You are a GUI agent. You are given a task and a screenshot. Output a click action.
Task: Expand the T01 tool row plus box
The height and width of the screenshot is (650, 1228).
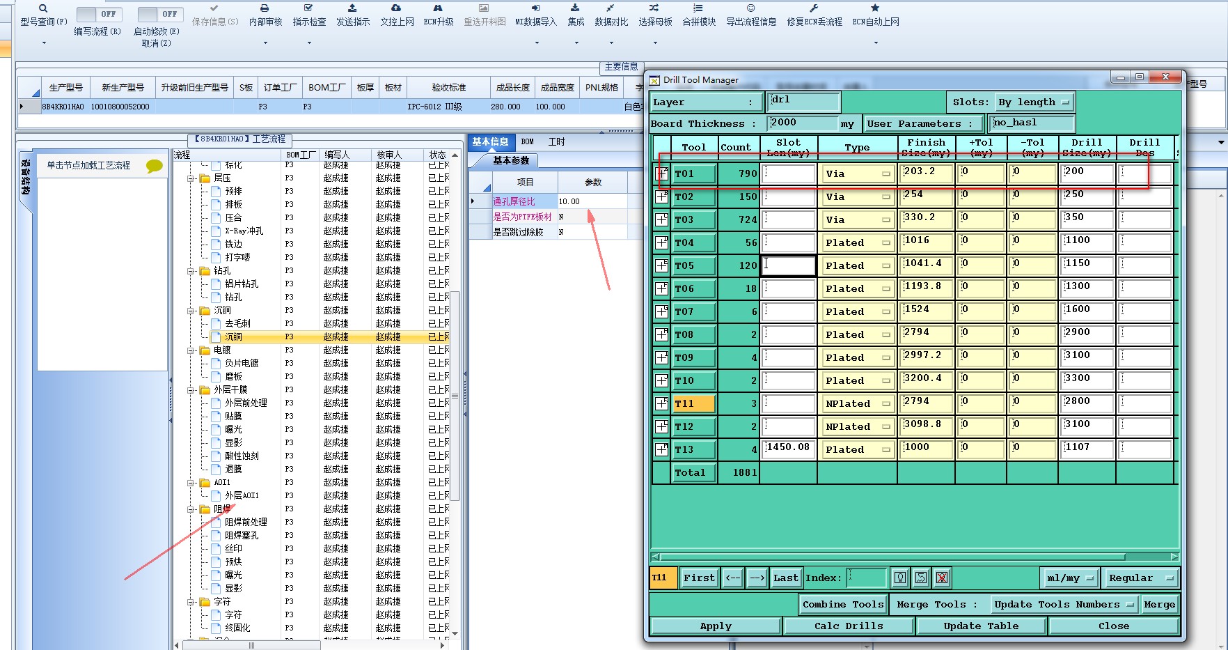click(662, 173)
